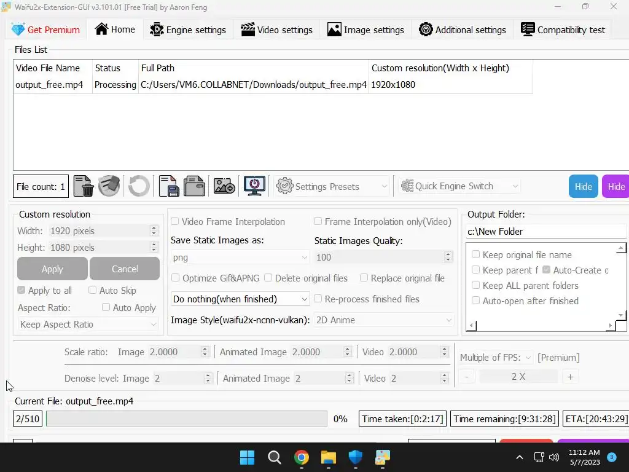The width and height of the screenshot is (629, 472).
Task: Enable Auto Skip checkbox
Action: coord(92,290)
